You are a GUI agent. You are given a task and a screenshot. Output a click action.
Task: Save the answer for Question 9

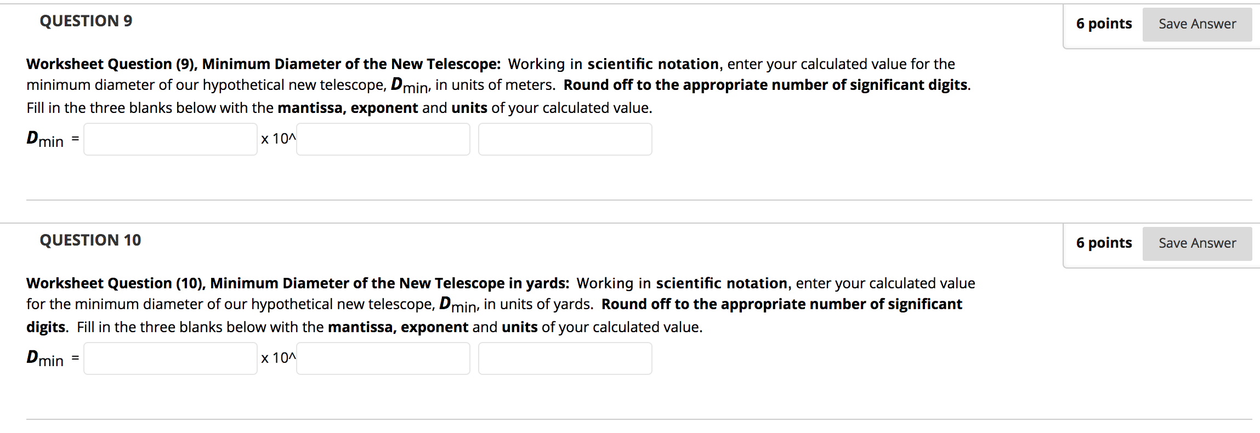(x=1197, y=24)
